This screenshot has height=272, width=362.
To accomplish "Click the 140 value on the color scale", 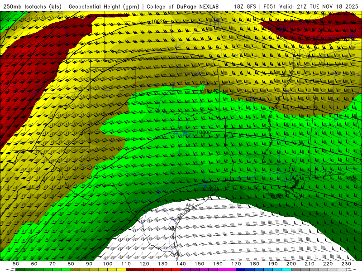I will tap(181, 264).
